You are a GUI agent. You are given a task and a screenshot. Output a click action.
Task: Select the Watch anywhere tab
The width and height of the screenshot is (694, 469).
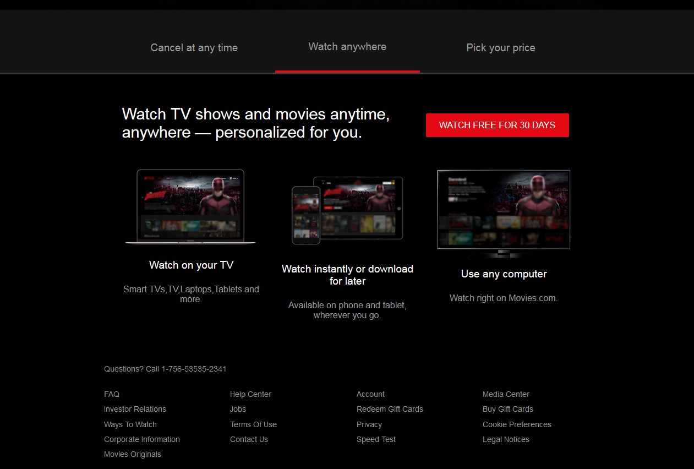[x=347, y=47]
